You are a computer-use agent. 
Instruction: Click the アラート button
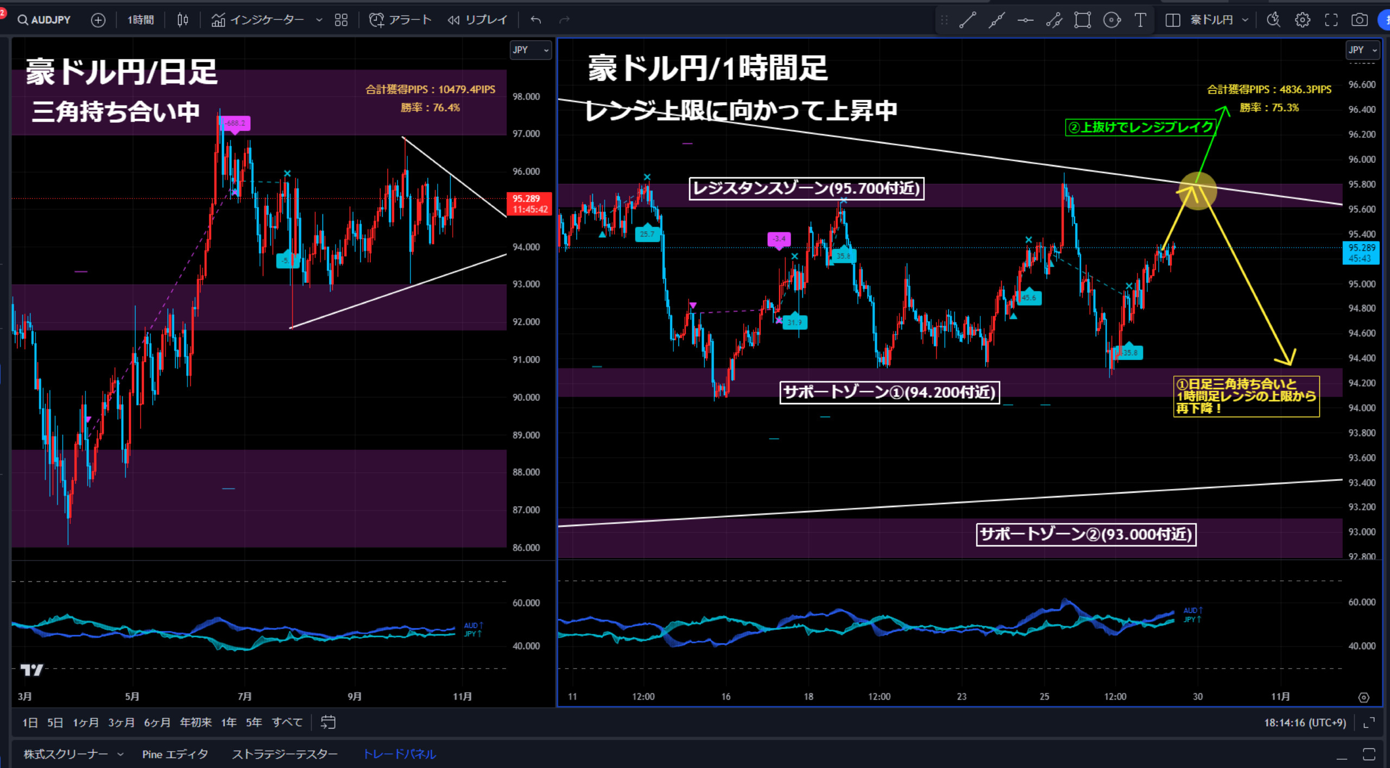(x=401, y=20)
